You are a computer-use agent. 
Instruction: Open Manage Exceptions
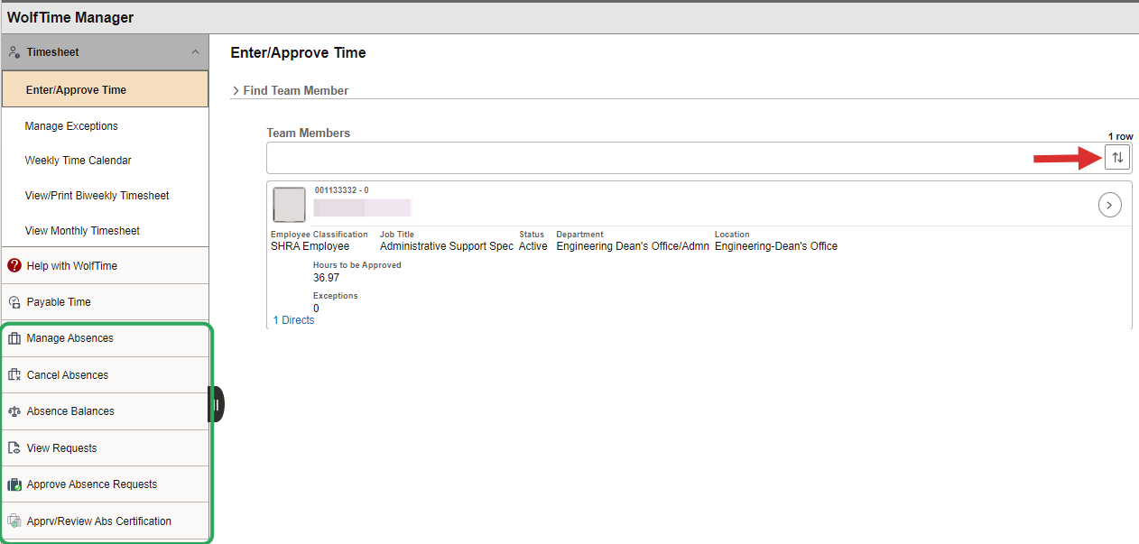pos(105,126)
